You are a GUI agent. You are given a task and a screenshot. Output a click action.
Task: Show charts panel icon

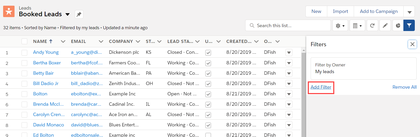click(x=398, y=26)
